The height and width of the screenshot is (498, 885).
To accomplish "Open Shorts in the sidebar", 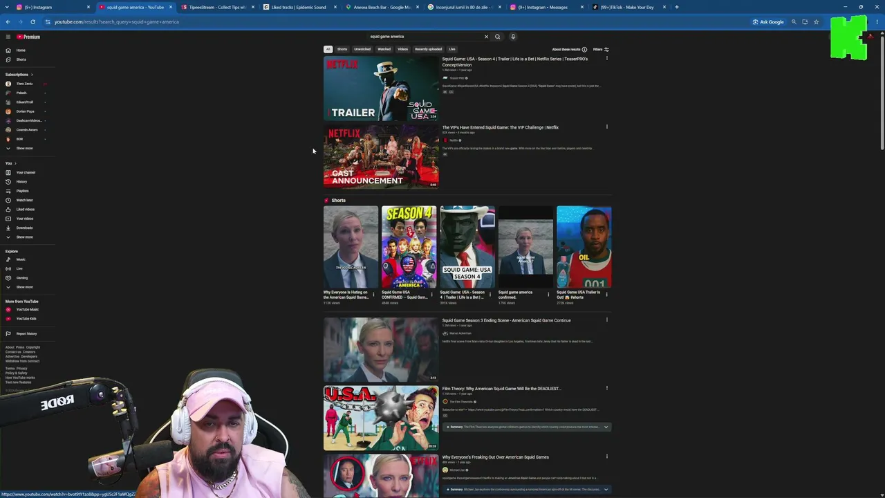I will 21,59.
